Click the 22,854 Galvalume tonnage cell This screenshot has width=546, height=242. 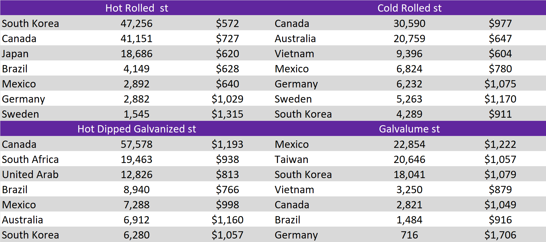[x=409, y=144]
